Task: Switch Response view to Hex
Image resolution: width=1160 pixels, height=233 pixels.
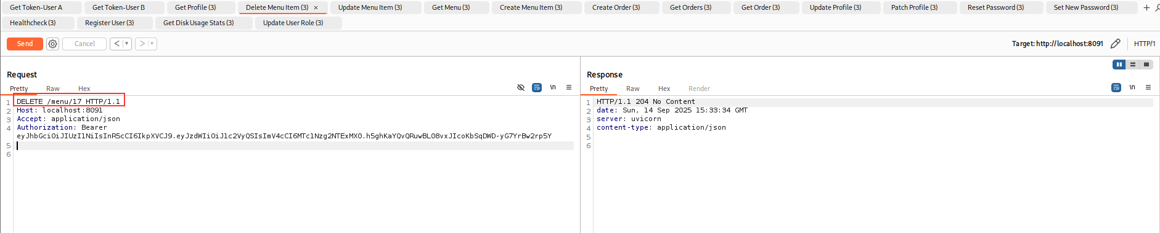Action: coord(664,89)
